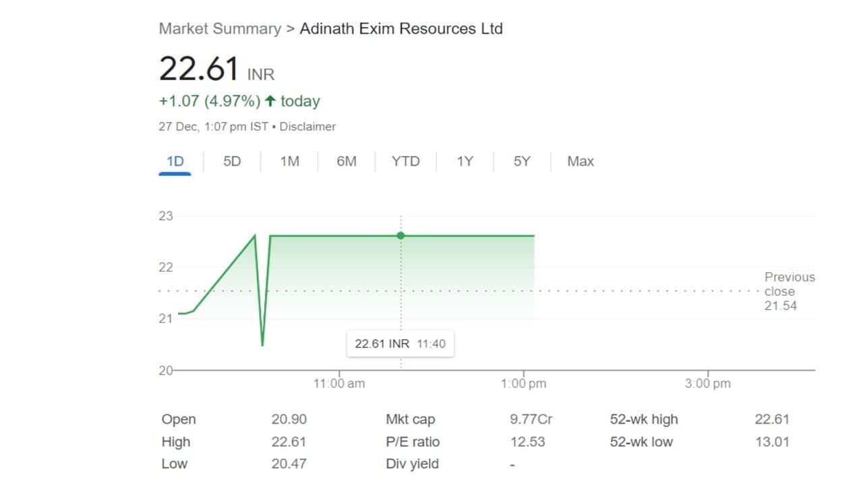Click the green up arrow icon
The height and width of the screenshot is (485, 863).
[270, 101]
